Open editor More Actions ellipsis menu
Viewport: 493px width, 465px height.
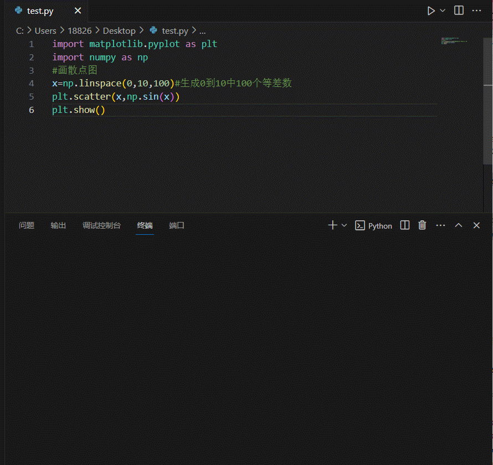pos(476,11)
